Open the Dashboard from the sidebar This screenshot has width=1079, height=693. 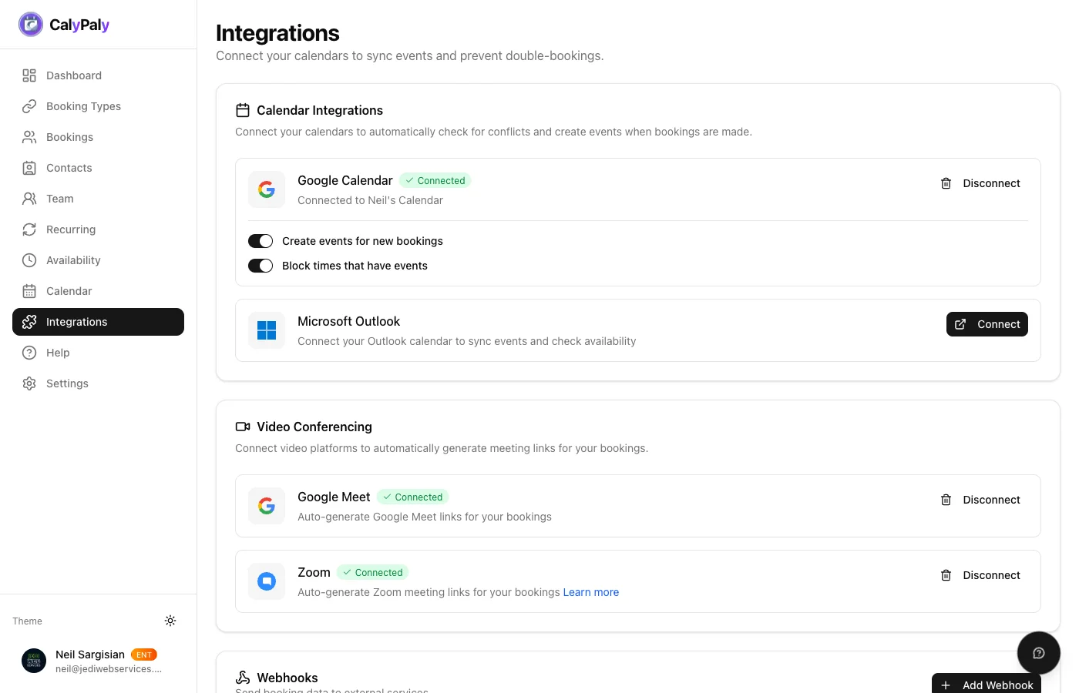click(73, 75)
